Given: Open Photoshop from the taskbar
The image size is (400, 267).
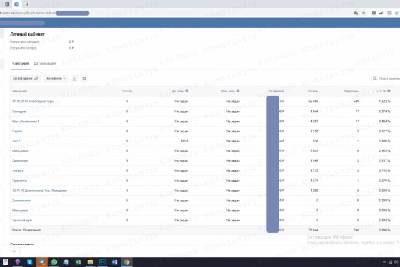Looking at the screenshot, I should click(x=102, y=262).
